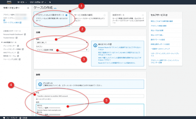Collapse the AWS知識リソース section
The image size is (196, 119).
tap(2, 42)
